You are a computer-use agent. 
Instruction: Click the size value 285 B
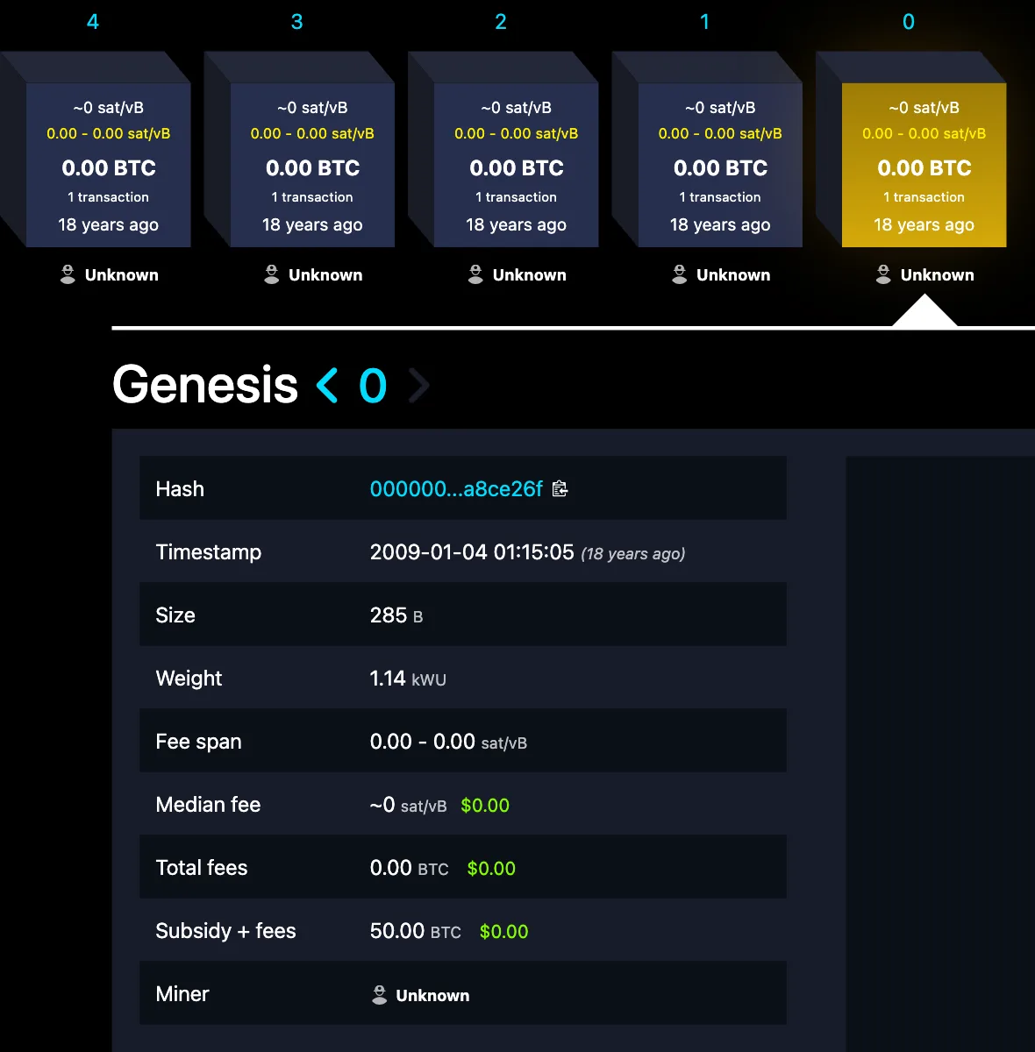pyautogui.click(x=396, y=615)
